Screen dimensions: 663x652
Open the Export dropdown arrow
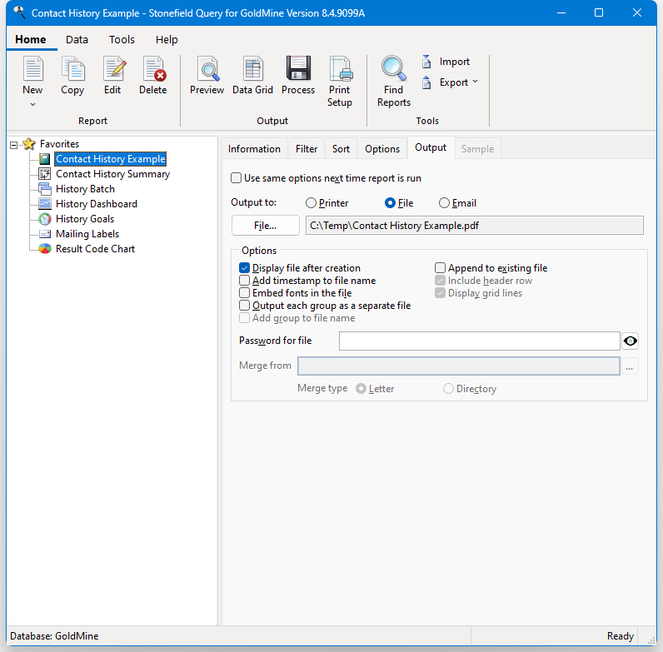[x=476, y=81]
